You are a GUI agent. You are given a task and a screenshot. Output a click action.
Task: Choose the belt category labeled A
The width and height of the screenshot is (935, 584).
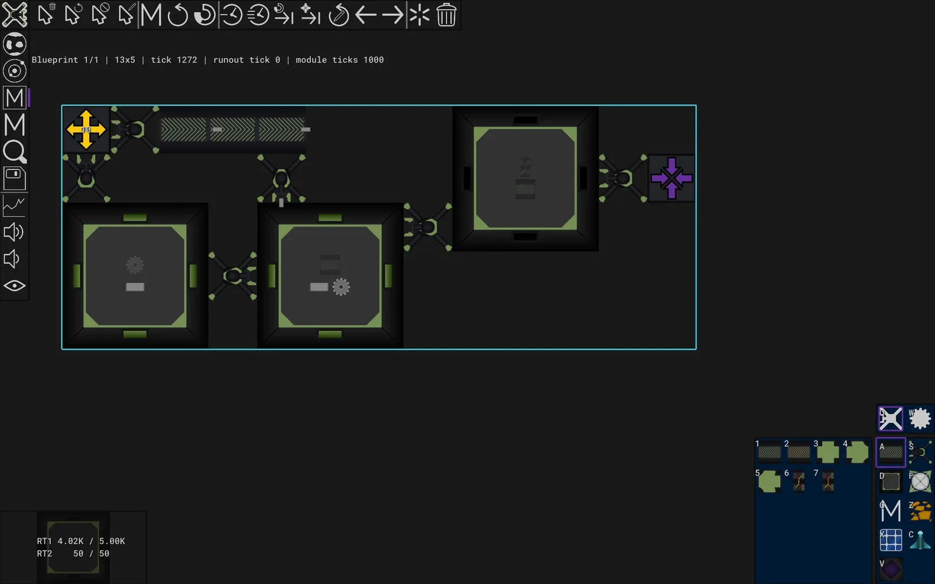(x=891, y=452)
